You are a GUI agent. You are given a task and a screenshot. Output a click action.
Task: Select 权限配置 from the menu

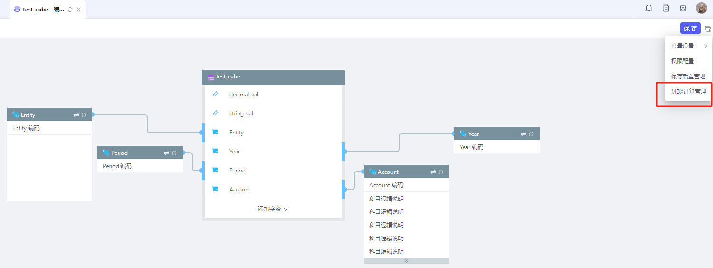point(683,61)
